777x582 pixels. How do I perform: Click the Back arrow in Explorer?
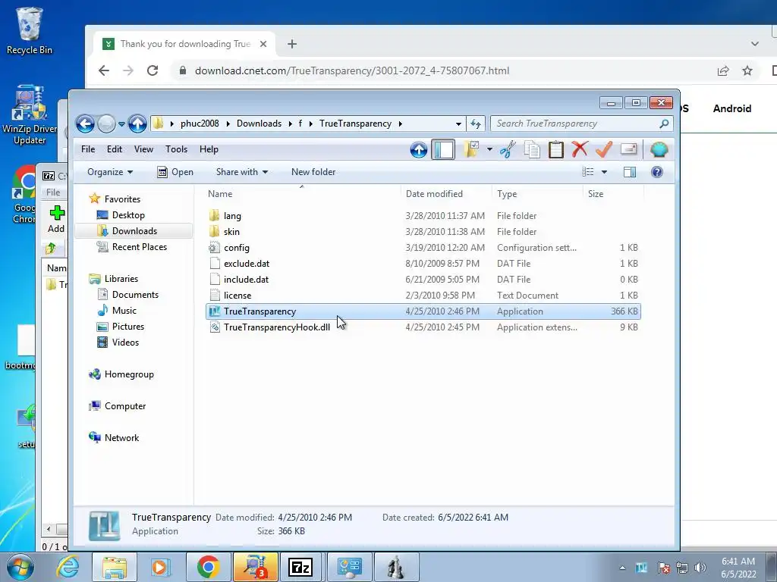85,124
